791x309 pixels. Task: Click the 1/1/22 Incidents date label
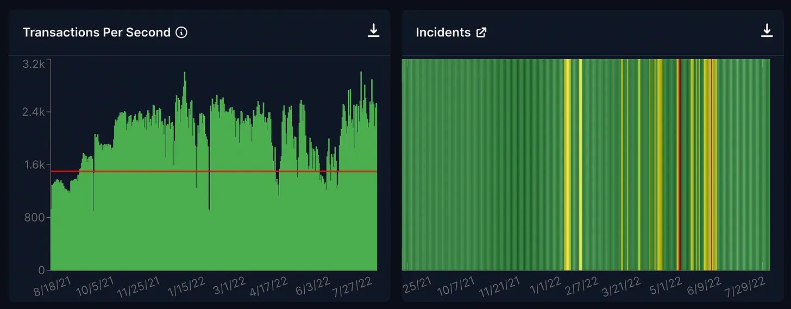(x=546, y=285)
